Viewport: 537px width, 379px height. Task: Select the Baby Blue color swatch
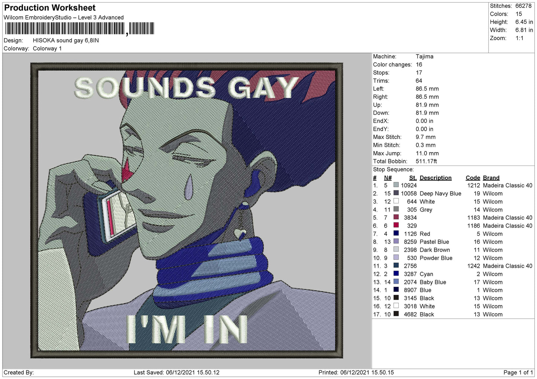pos(396,282)
